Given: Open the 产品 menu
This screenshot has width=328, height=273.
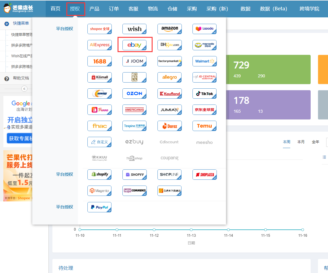Looking at the screenshot, I should click(x=94, y=9).
